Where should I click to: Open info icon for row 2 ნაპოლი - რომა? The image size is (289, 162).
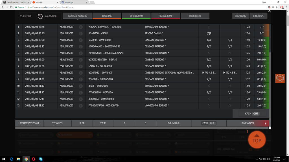(x=81, y=33)
